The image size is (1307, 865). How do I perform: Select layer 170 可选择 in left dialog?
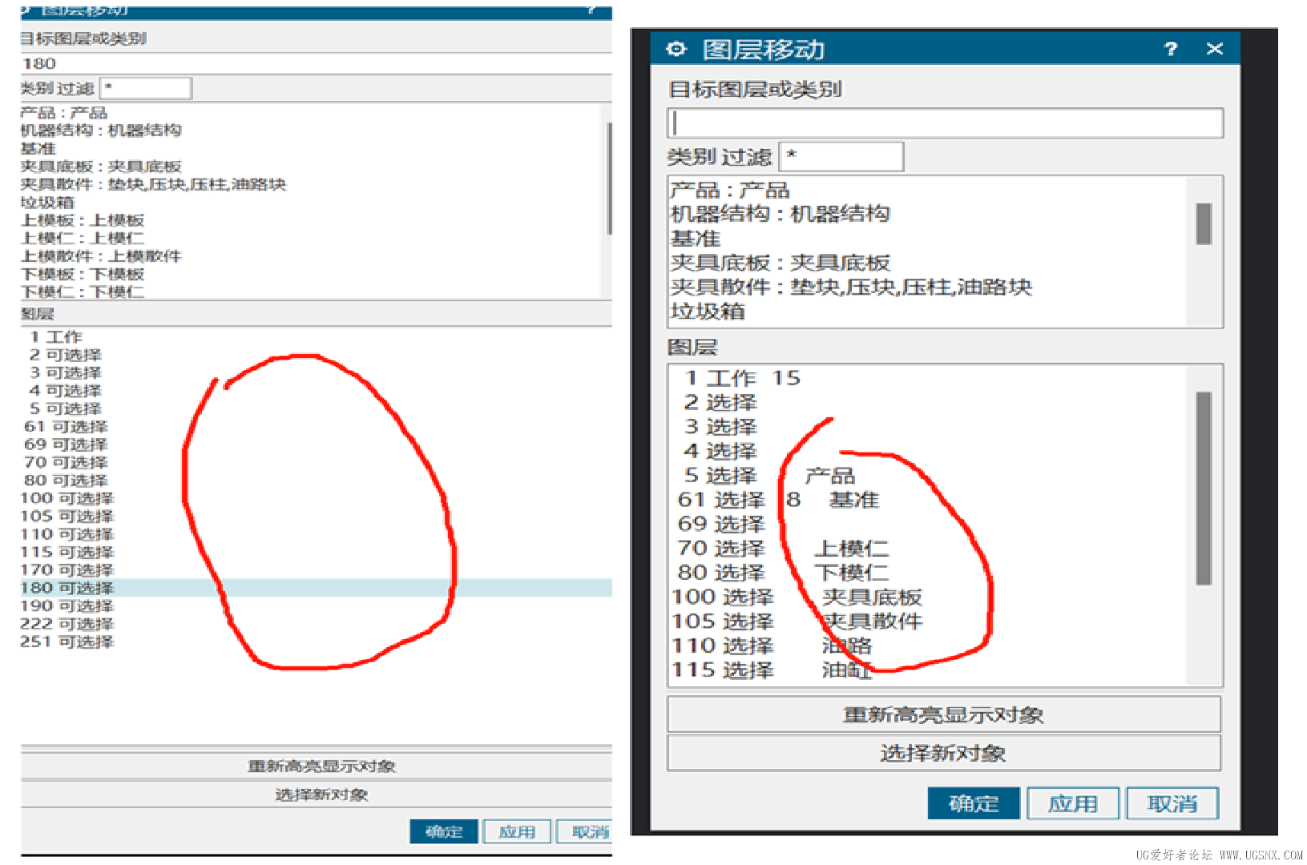[x=67, y=570]
